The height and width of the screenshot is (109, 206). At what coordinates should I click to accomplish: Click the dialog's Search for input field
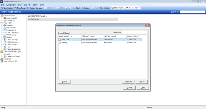(x=134, y=32)
